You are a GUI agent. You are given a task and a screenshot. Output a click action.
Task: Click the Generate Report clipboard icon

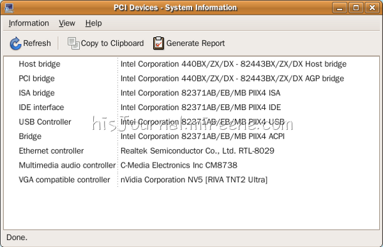click(158, 44)
